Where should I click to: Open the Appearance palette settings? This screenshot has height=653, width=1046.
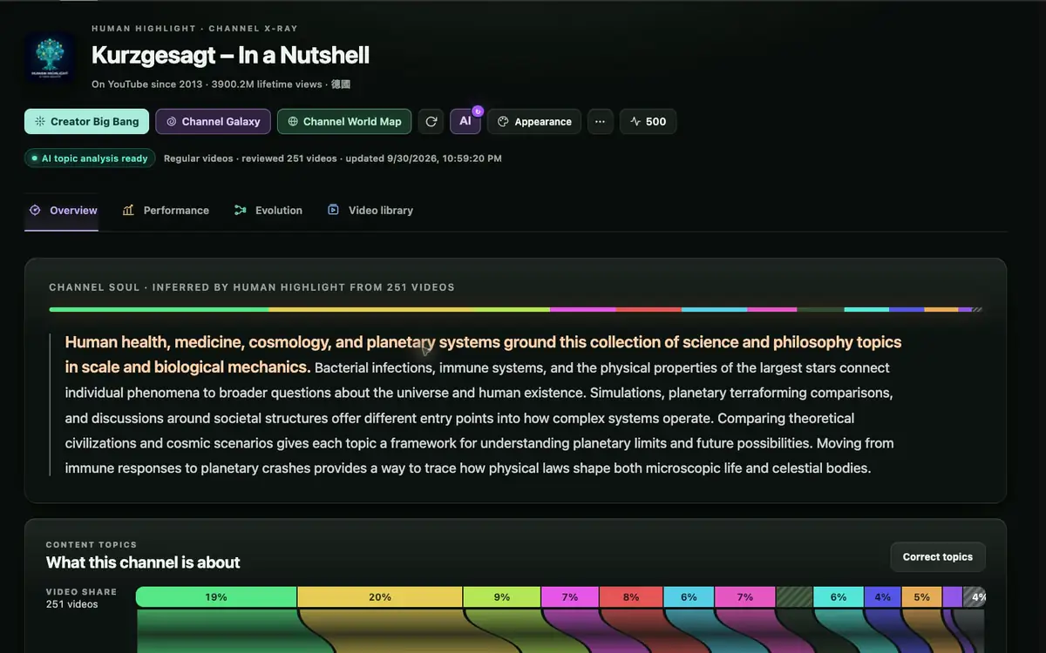coord(534,122)
